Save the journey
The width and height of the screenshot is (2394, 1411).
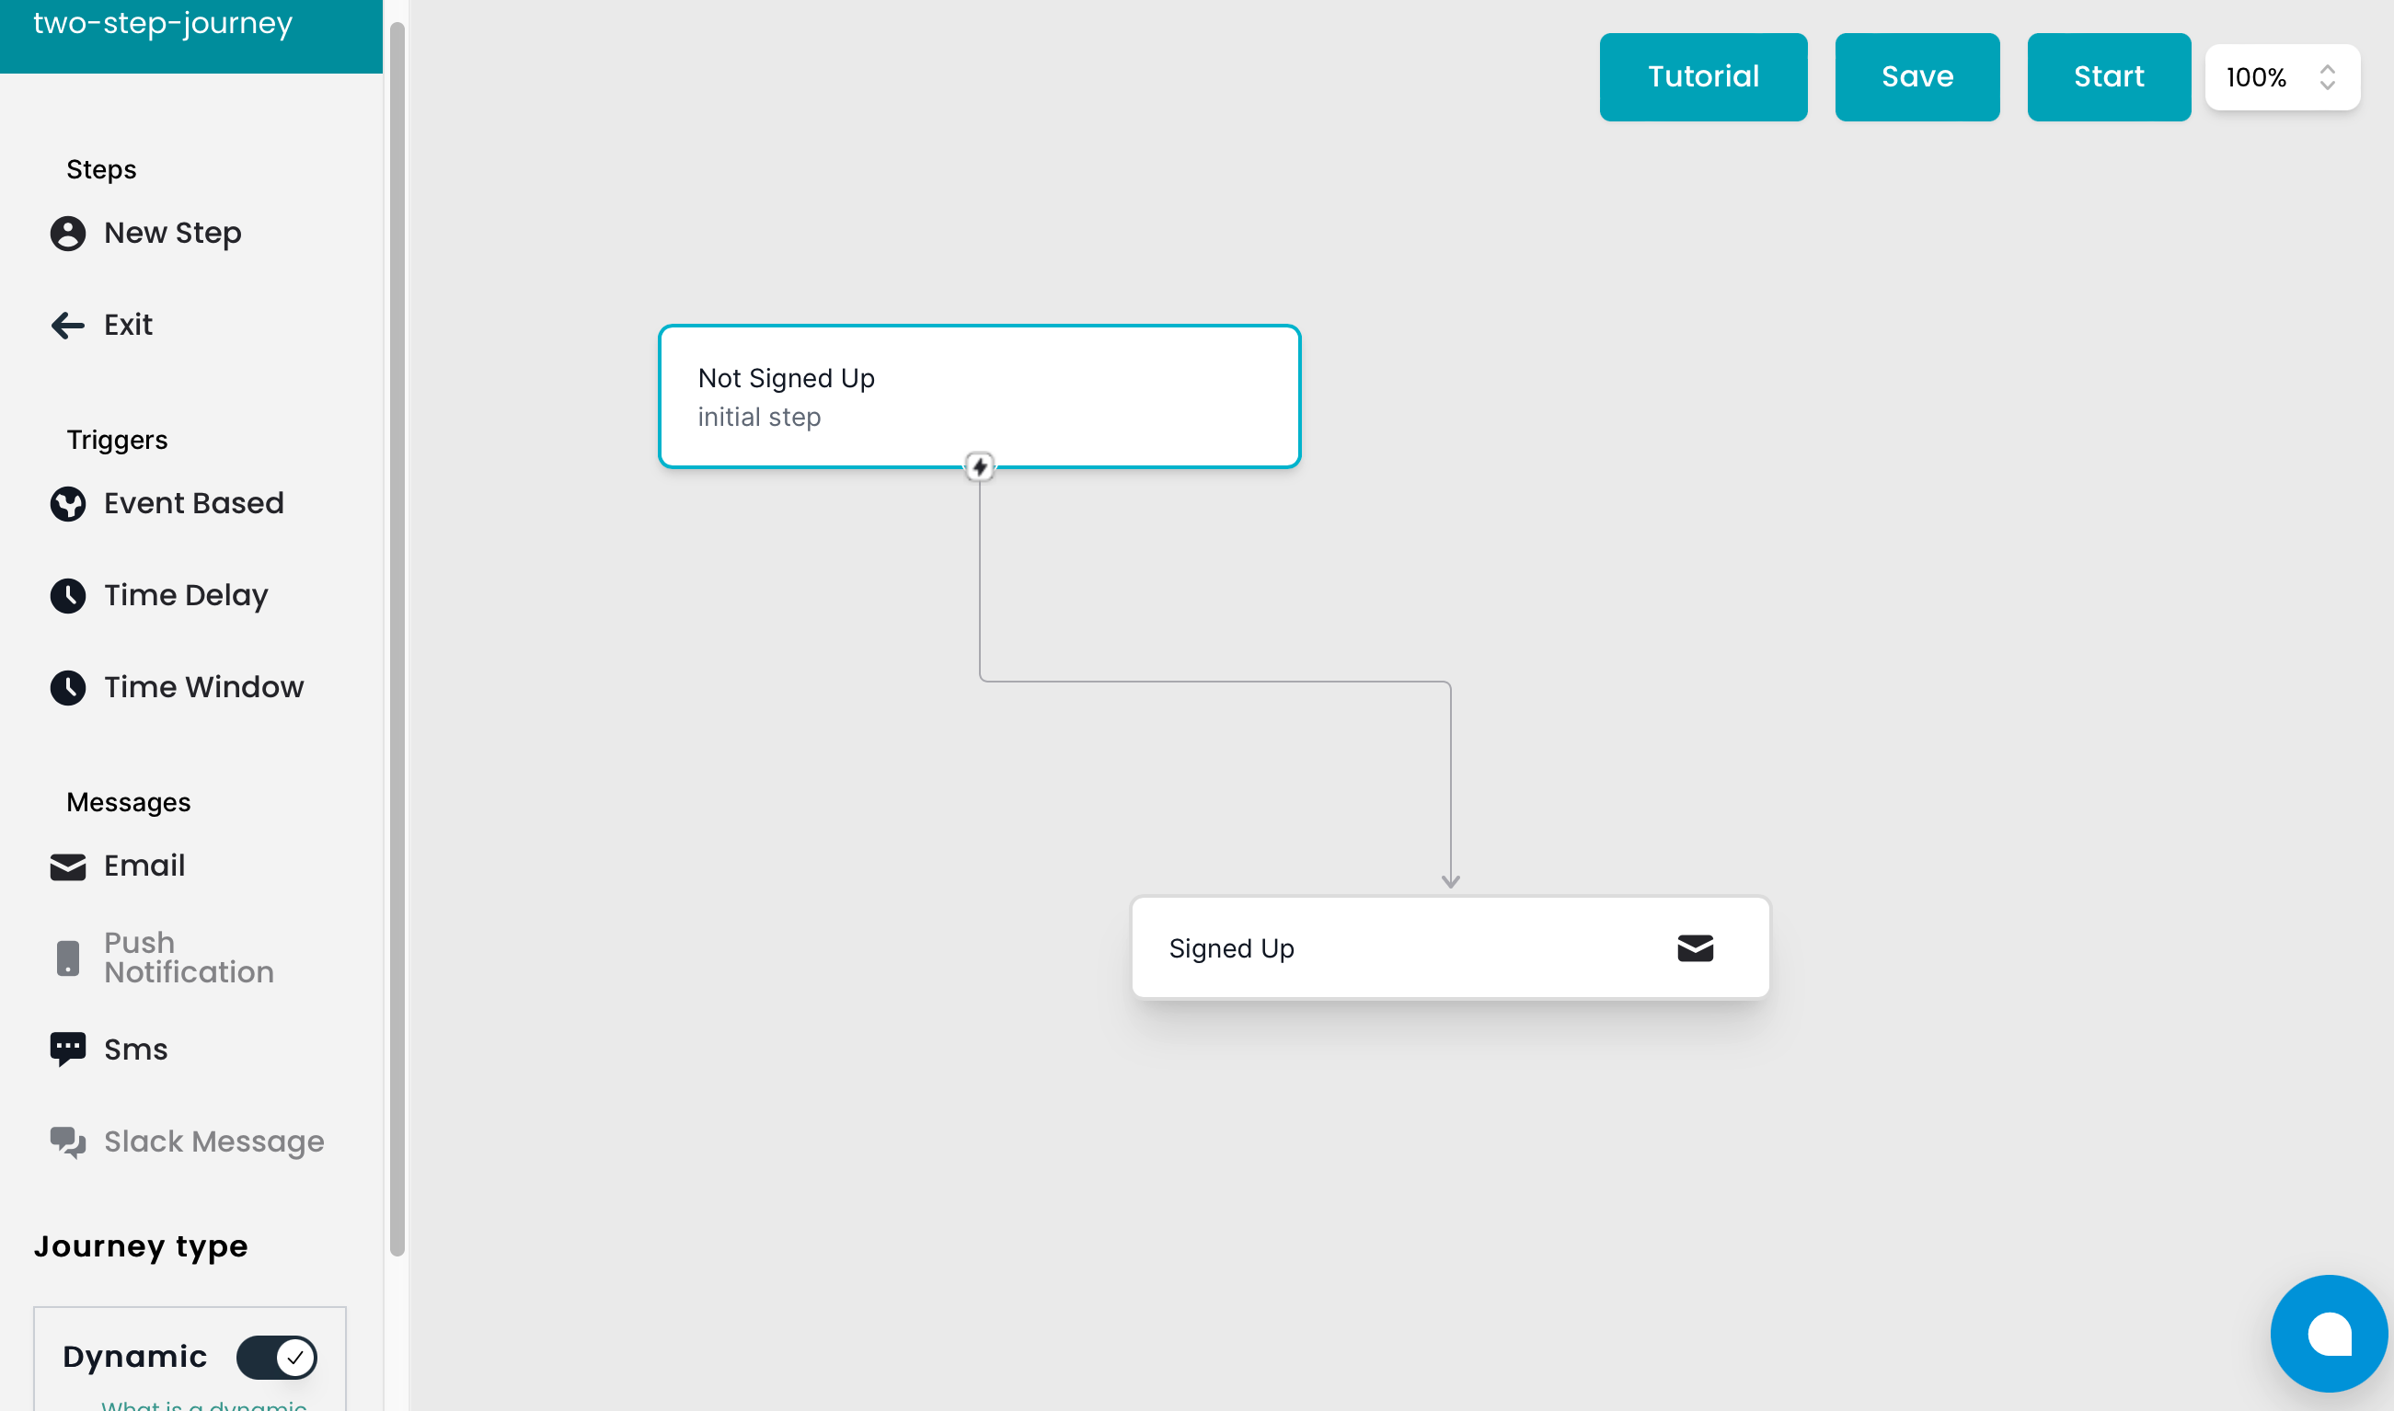click(x=1916, y=77)
